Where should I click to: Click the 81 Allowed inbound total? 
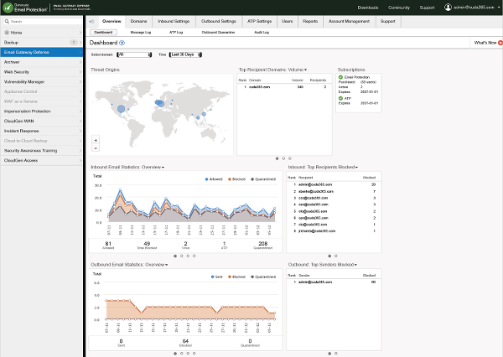tap(108, 246)
